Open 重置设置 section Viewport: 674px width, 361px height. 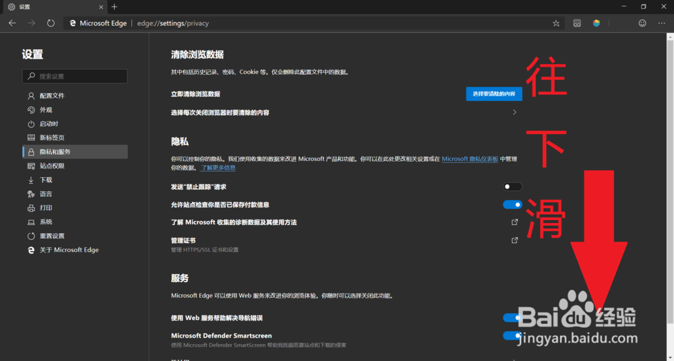pos(75,236)
